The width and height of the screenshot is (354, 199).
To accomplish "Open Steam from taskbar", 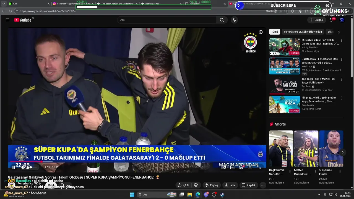I will pyautogui.click(x=222, y=195).
